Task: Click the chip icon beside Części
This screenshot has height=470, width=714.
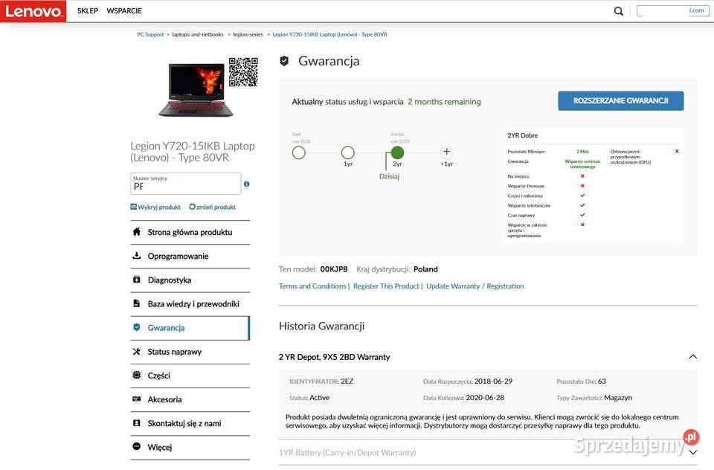Action: (x=137, y=375)
